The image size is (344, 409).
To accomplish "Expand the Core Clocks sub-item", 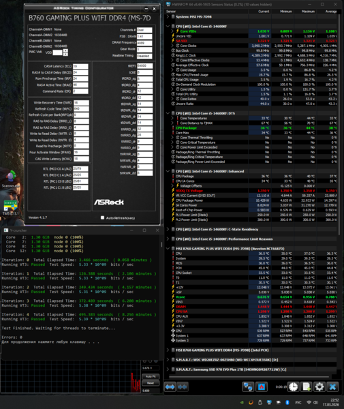I will pyautogui.click(x=172, y=46).
